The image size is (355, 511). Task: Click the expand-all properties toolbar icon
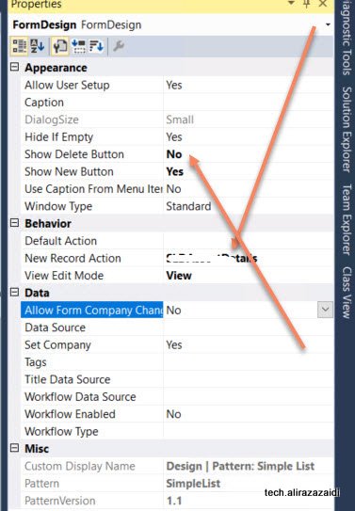pos(78,46)
